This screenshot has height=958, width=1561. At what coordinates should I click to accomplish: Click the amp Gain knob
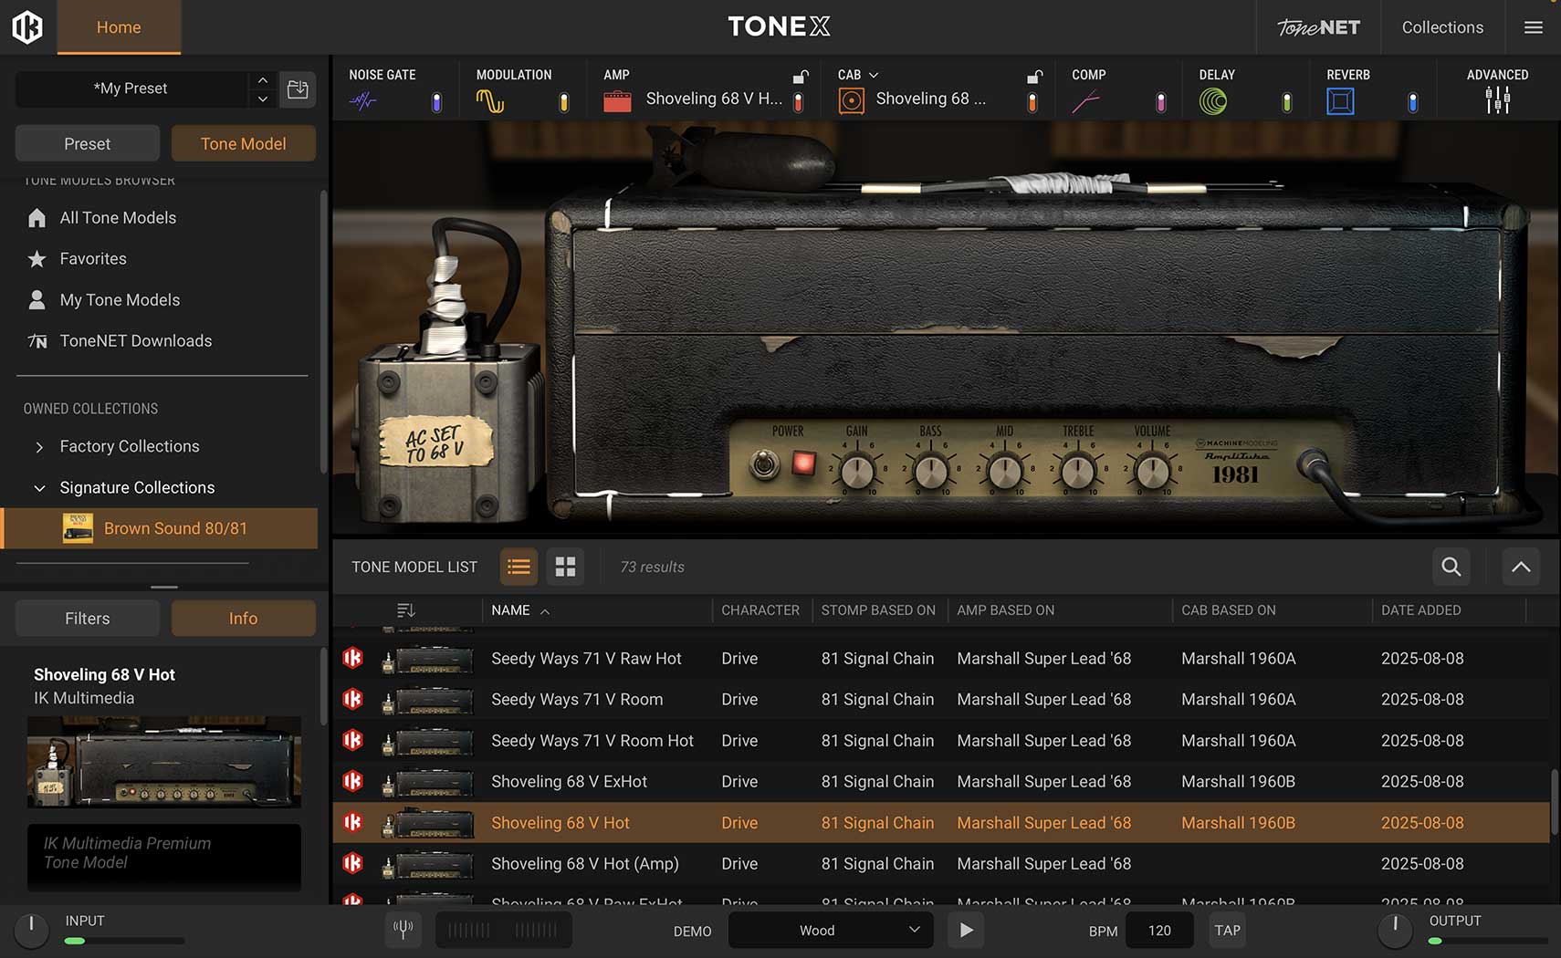point(856,472)
